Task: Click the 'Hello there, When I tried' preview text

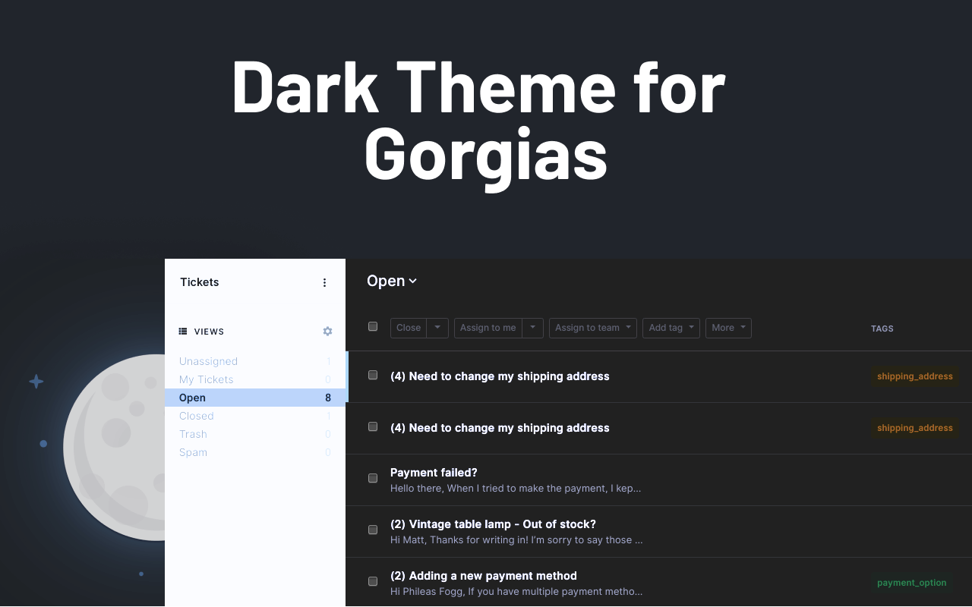Action: pyautogui.click(x=516, y=489)
